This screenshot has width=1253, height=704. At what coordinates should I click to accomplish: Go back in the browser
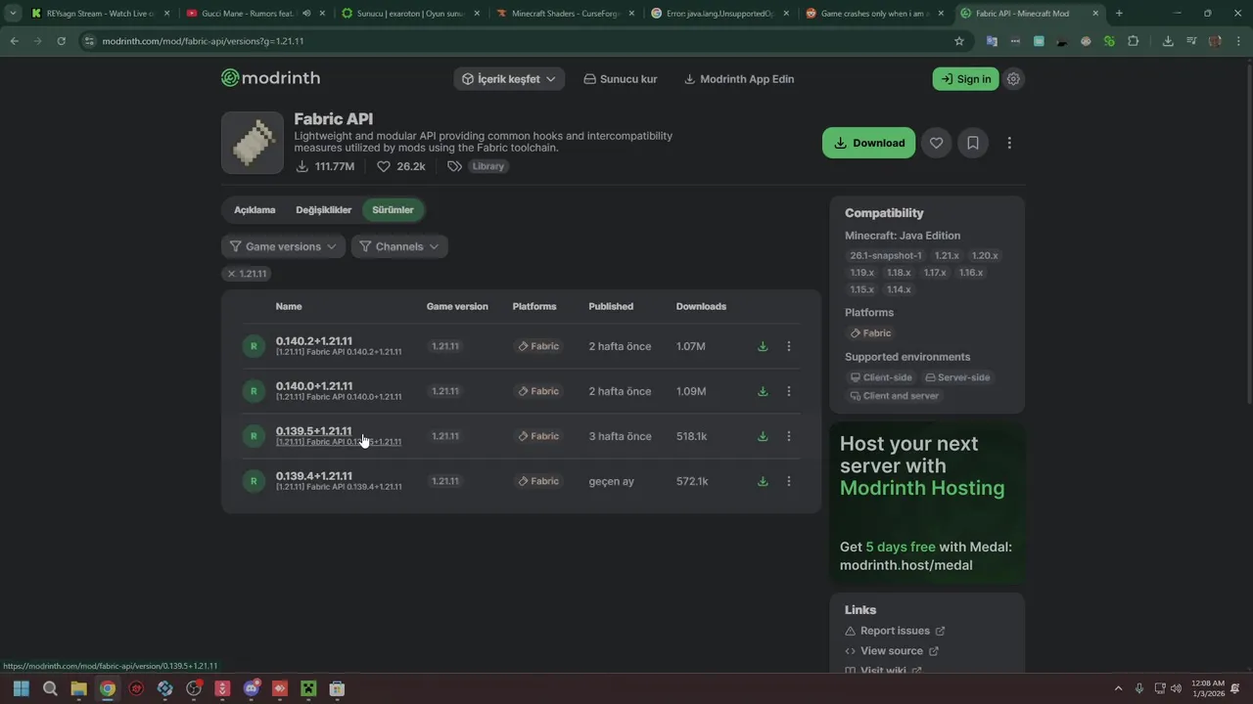pyautogui.click(x=14, y=41)
